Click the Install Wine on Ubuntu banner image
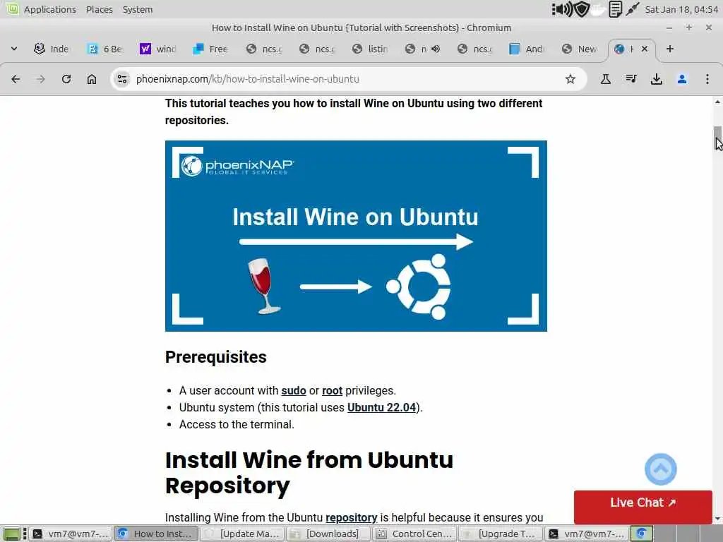 coord(356,236)
